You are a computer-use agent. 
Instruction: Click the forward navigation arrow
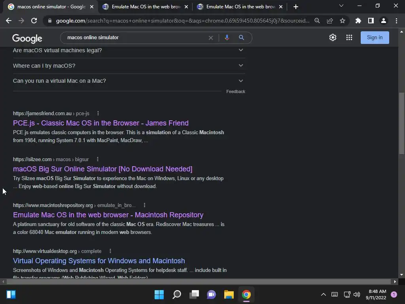(x=21, y=21)
